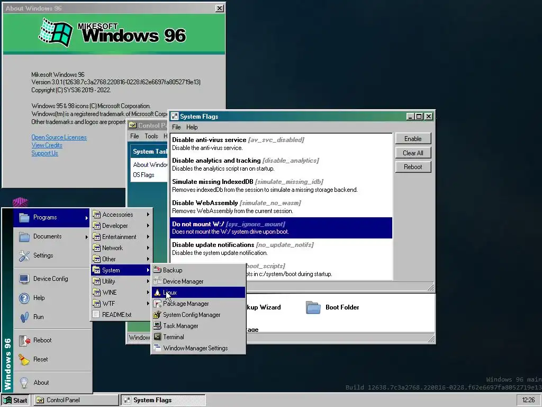This screenshot has width=542, height=407.
Task: Expand the Documents submenu
Action: pyautogui.click(x=52, y=236)
